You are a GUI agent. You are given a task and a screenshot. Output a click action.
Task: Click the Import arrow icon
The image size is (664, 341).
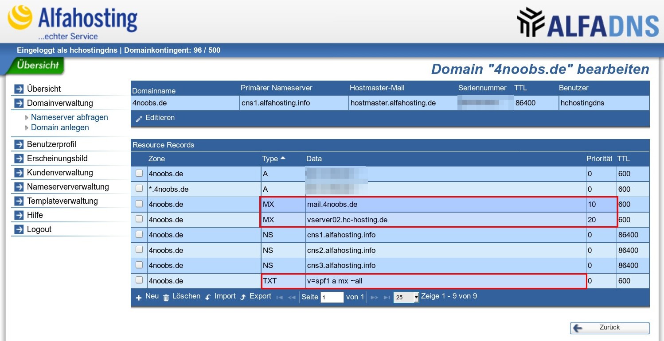(x=208, y=298)
